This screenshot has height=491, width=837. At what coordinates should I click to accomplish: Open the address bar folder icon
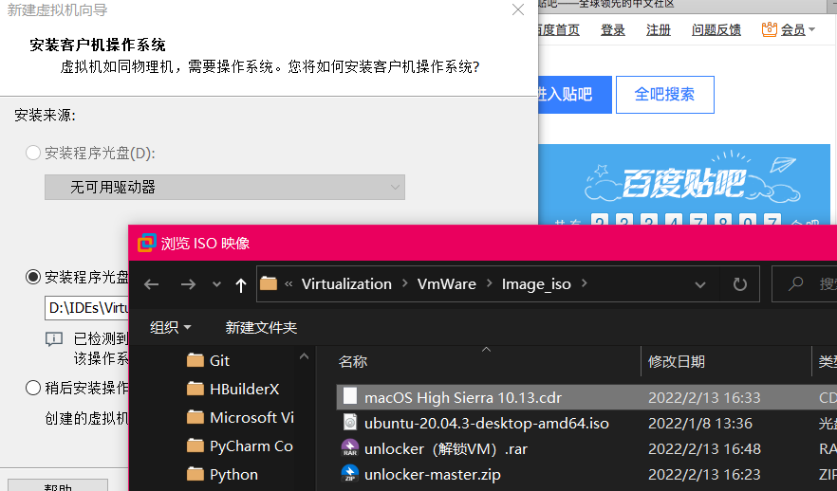[269, 283]
